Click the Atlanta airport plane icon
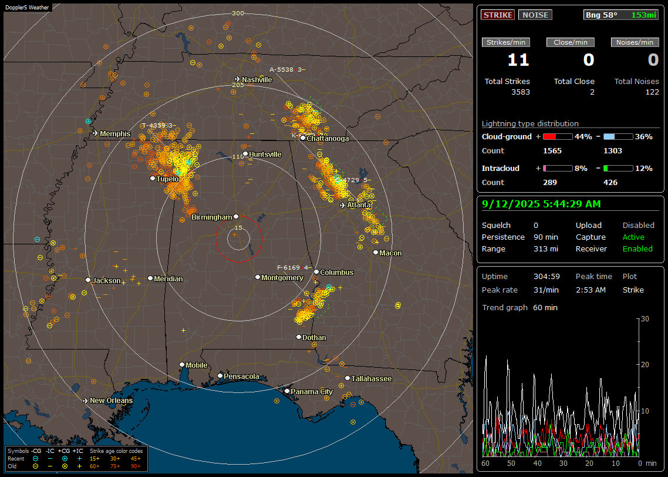 pos(343,205)
